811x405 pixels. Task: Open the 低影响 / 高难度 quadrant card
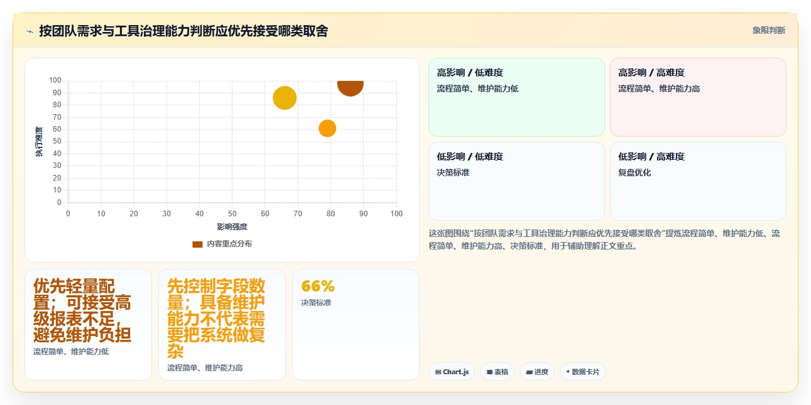click(698, 181)
